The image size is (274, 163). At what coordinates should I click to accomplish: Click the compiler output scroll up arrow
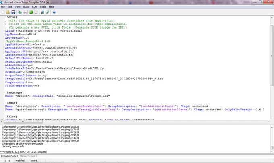(x=272, y=127)
